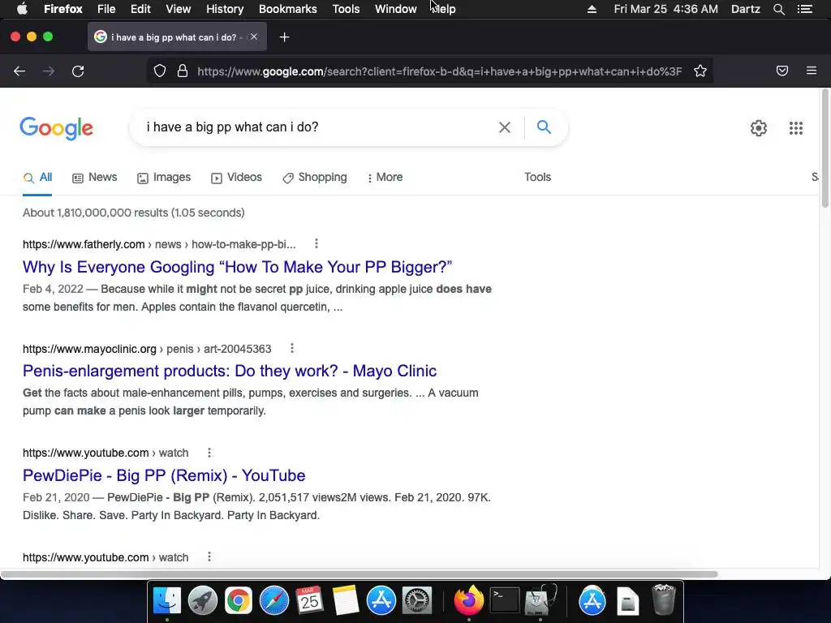Open the Firefox hamburger application menu
The height and width of the screenshot is (623, 831).
click(812, 71)
